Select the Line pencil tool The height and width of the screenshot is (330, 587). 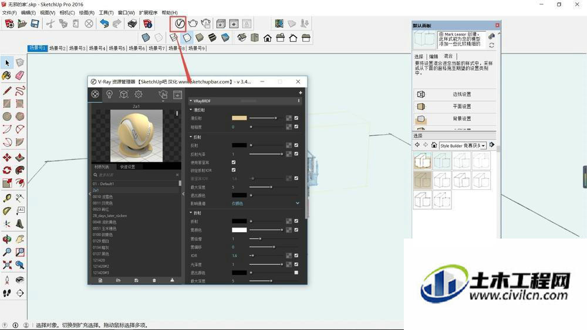(6, 90)
